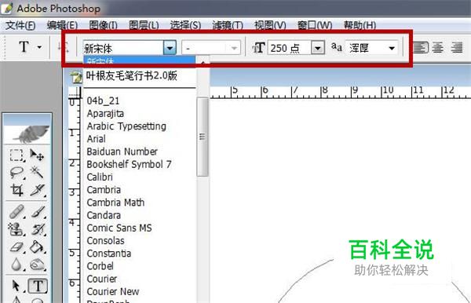Open the font family dropdown arrow
The image size is (471, 303).
170,48
